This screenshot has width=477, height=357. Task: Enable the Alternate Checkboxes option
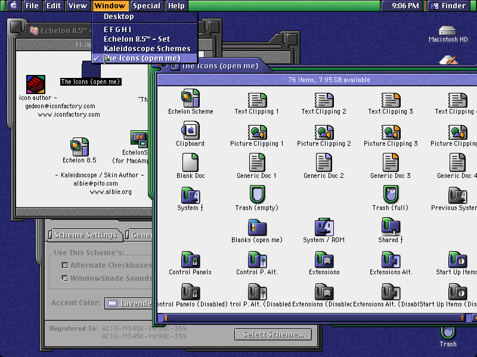tap(64, 265)
